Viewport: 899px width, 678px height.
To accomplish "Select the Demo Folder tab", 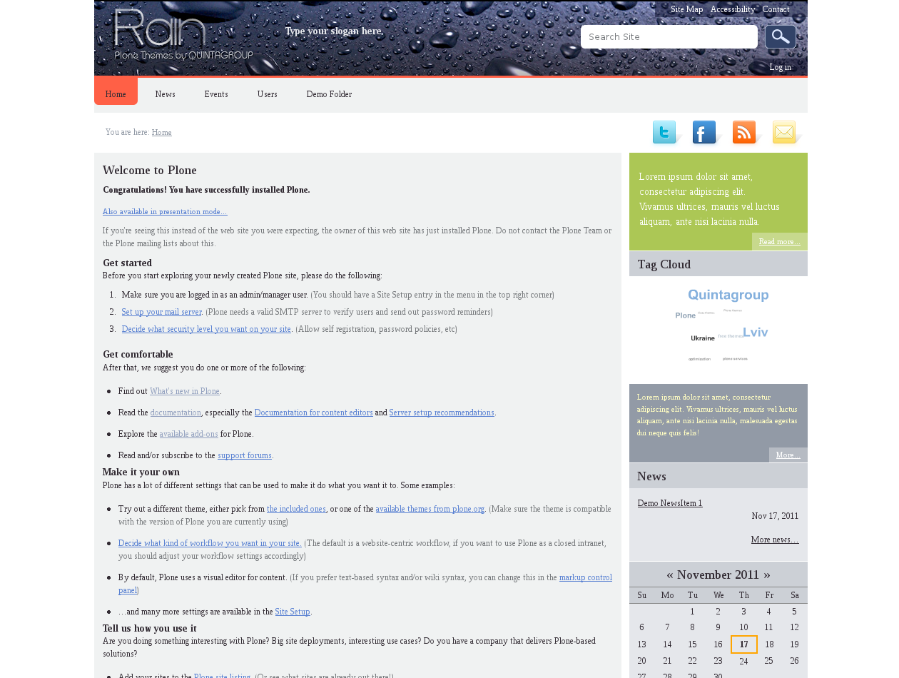I will click(329, 94).
